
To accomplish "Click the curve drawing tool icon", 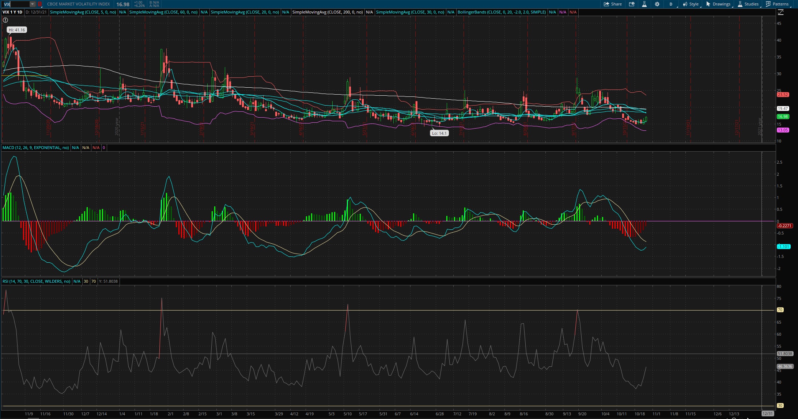I will pyautogui.click(x=780, y=12).
